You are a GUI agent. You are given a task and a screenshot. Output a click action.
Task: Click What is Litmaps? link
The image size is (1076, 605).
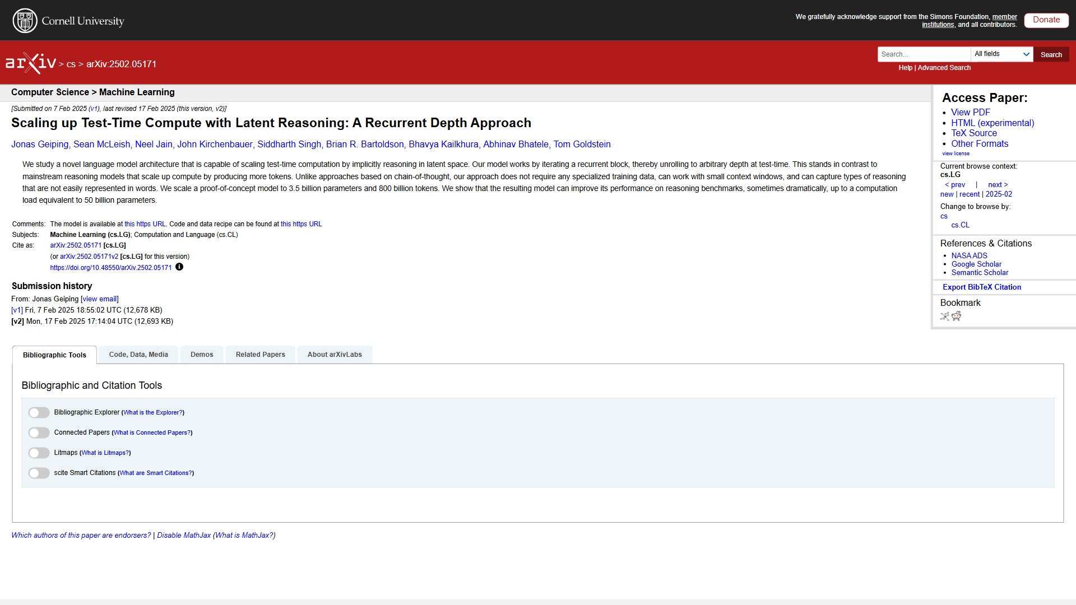(105, 453)
